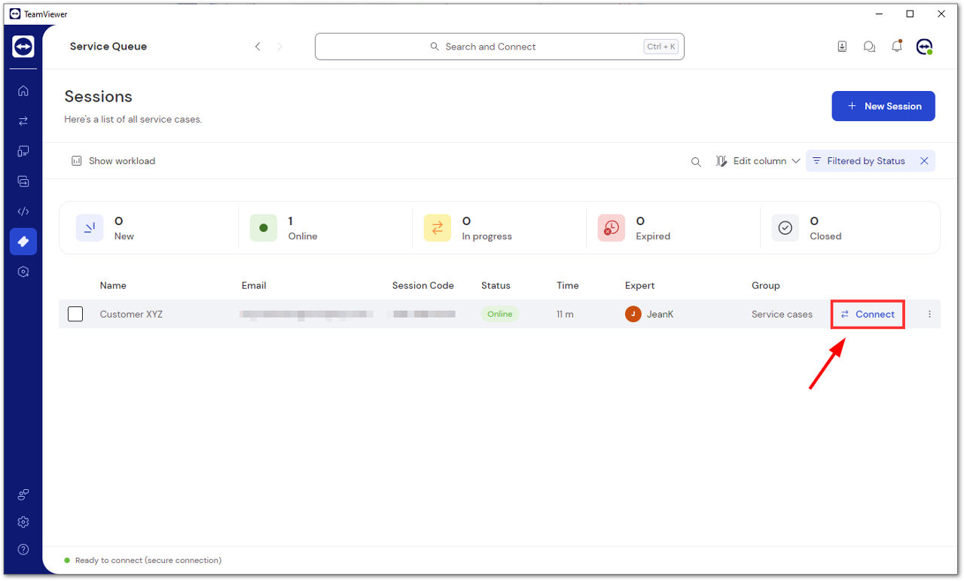This screenshot has width=964, height=581.
Task: Click the New Session button
Action: (883, 106)
